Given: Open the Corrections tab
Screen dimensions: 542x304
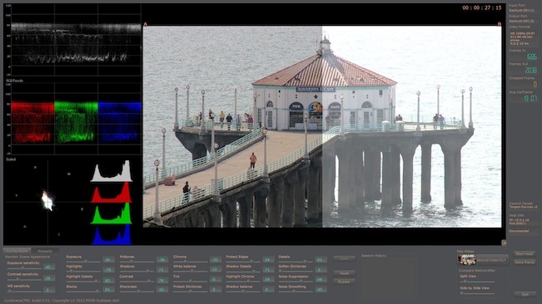Looking at the screenshot, I should click(x=17, y=251).
